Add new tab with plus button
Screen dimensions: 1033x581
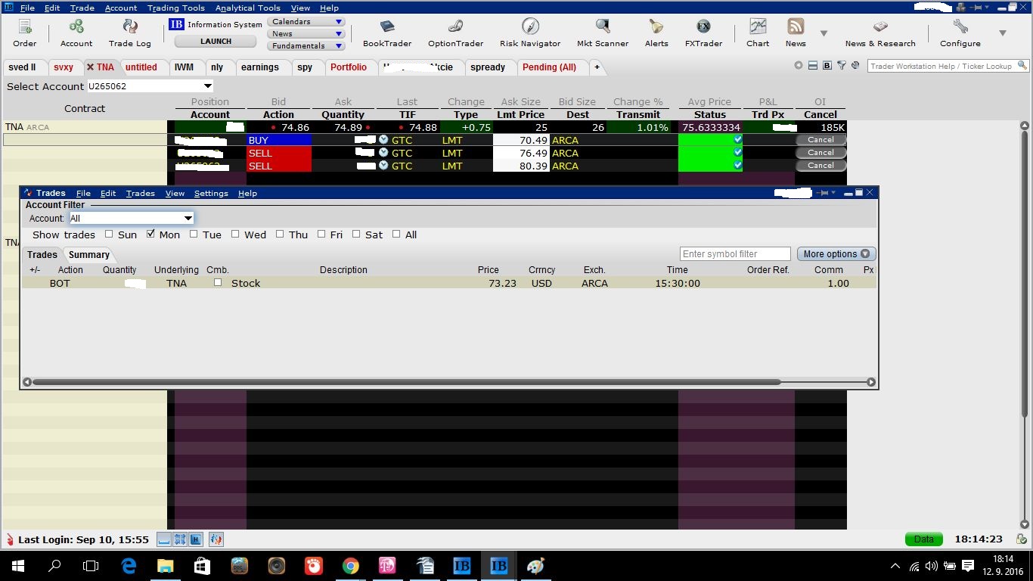click(597, 67)
